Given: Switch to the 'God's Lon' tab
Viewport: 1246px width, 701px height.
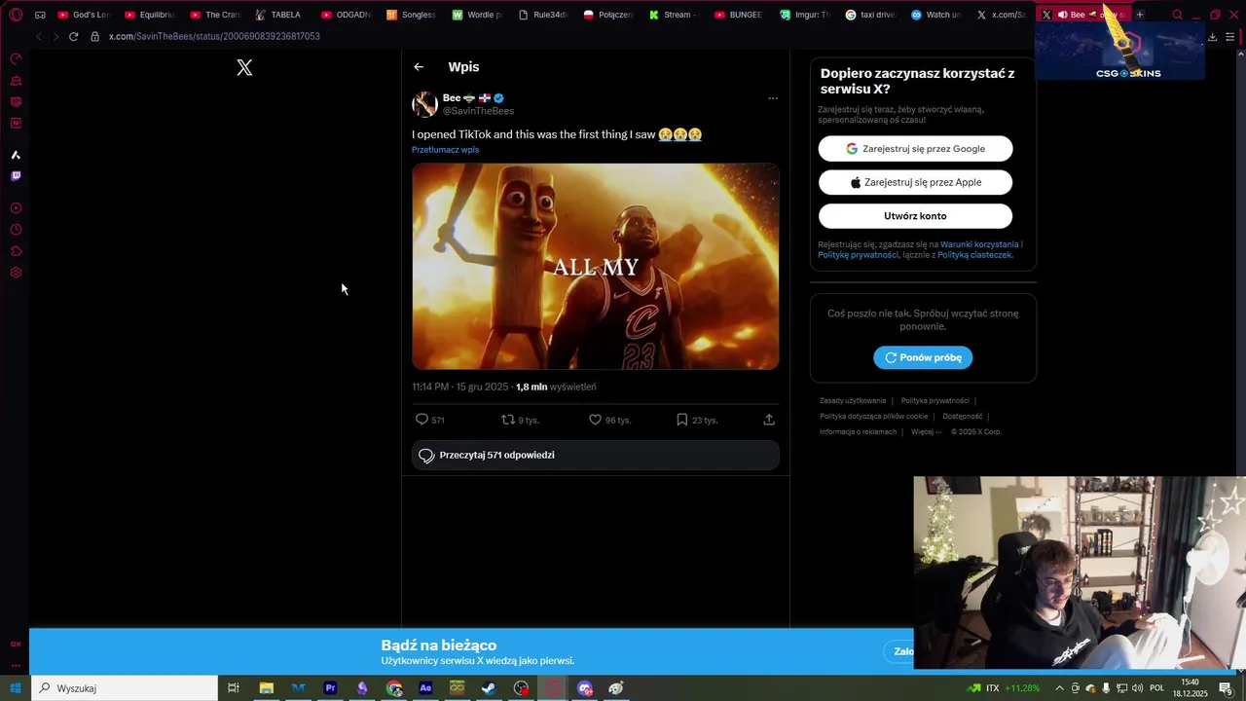Looking at the screenshot, I should (x=84, y=15).
